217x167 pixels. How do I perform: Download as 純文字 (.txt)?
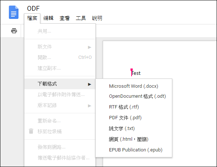[134, 128]
